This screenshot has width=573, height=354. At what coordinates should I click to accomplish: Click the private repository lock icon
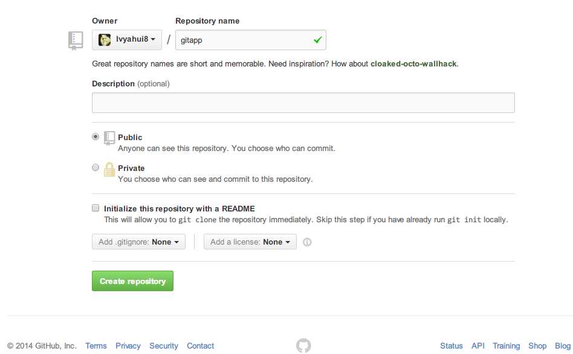[x=109, y=170]
